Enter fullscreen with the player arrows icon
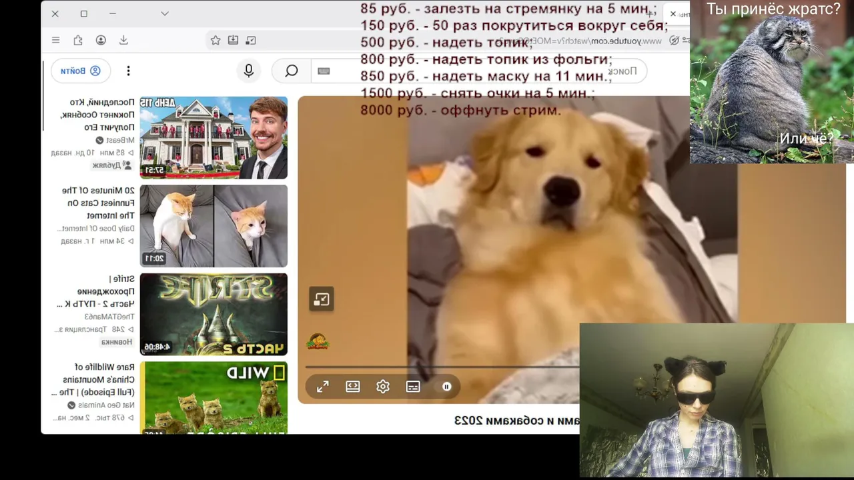854x480 pixels. (323, 387)
